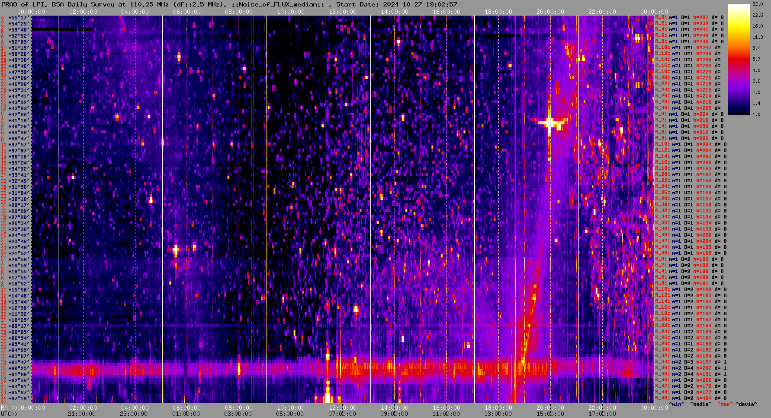Click the beam row with M=404
Viewport: 771px width, 418px height.
(691, 398)
